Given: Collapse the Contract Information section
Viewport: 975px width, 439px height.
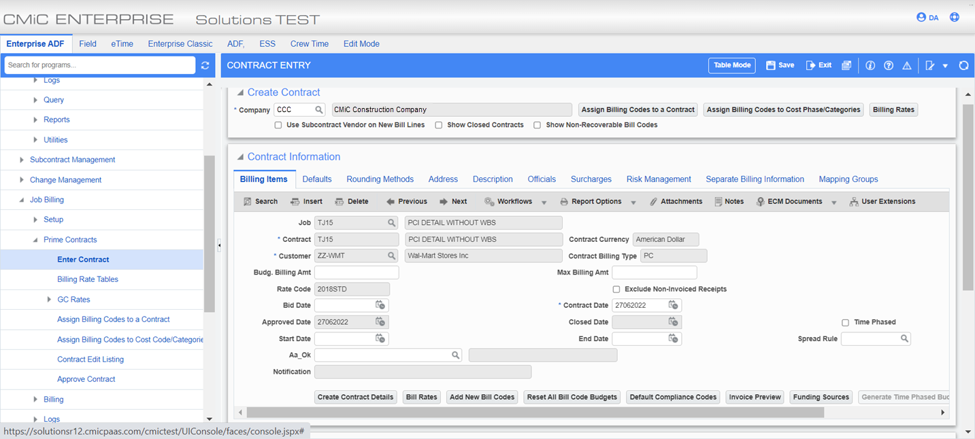Looking at the screenshot, I should 239,157.
